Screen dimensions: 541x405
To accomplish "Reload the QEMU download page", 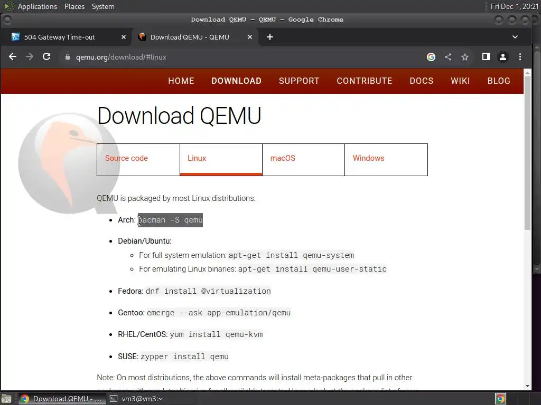I will (46, 57).
